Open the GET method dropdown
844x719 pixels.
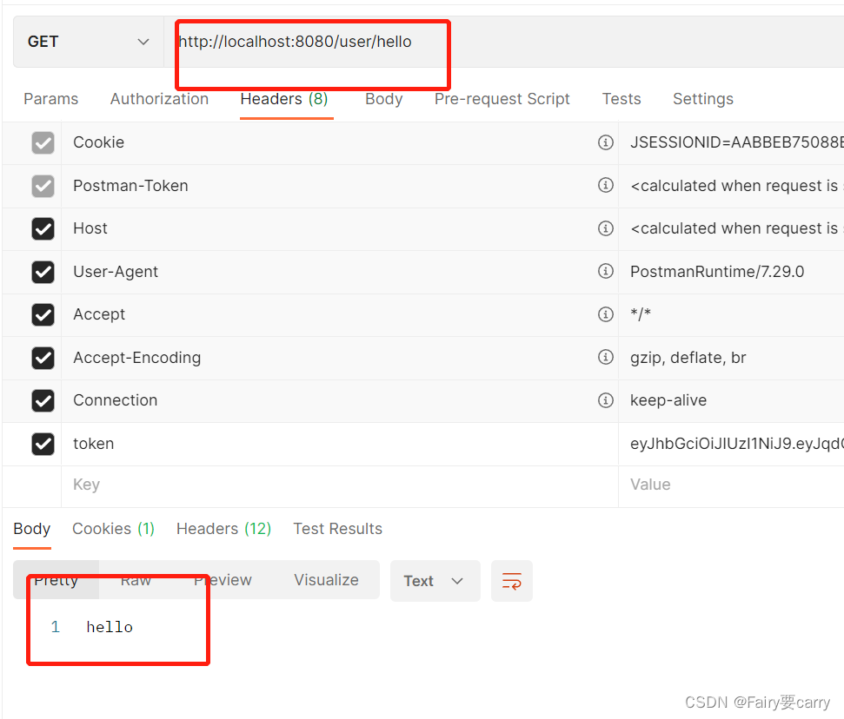87,41
